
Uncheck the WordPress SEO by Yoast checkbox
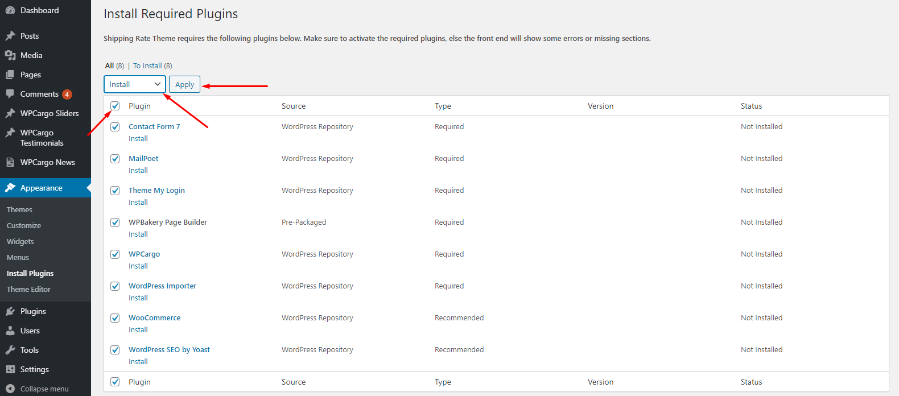tap(115, 350)
